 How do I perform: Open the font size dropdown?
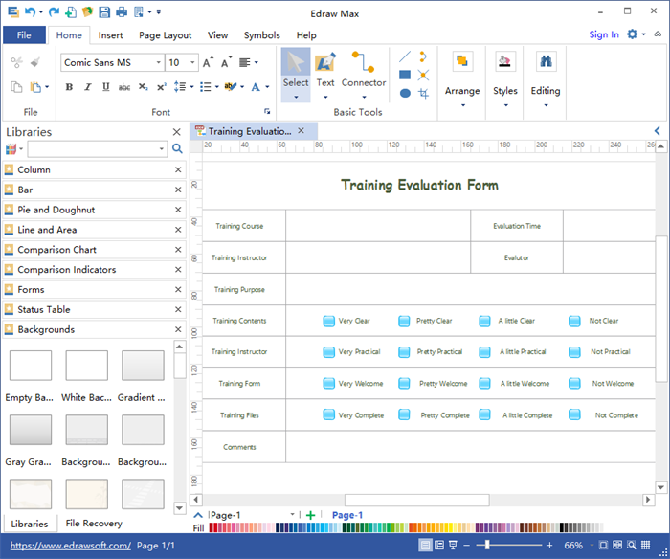[x=193, y=63]
